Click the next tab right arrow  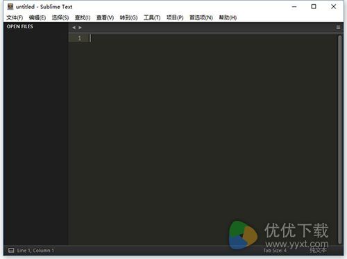tap(80, 28)
